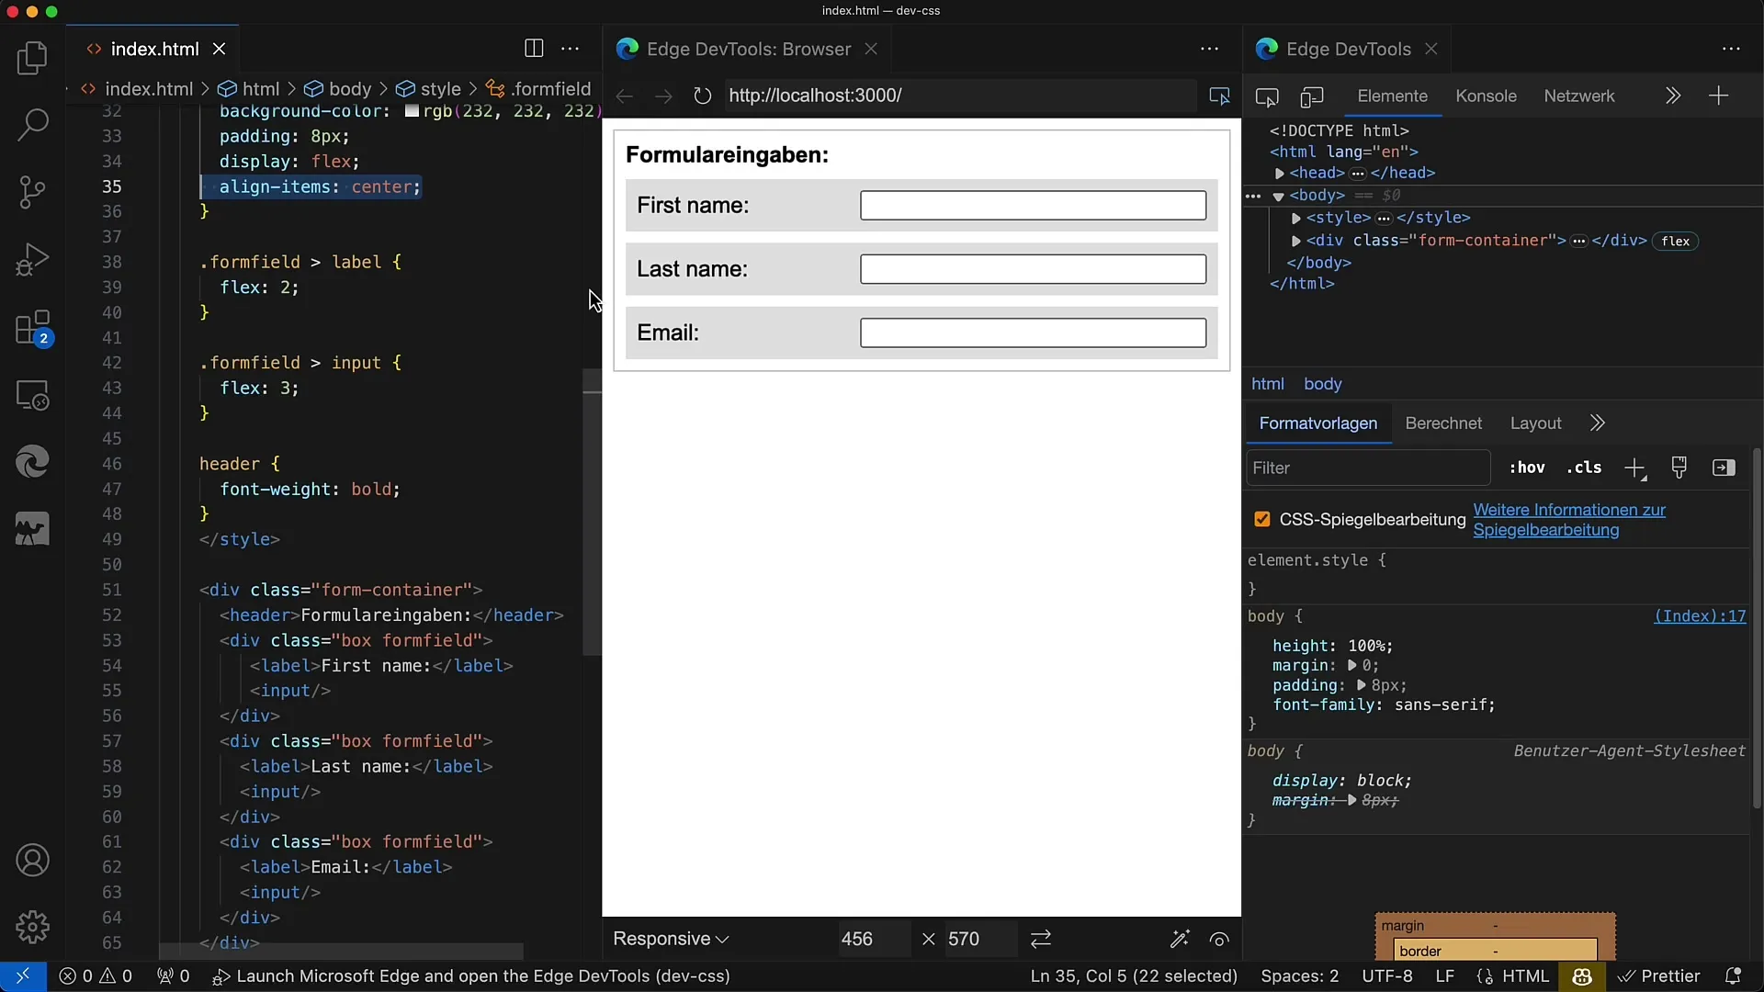
Task: Open the Source Control view
Action: point(32,192)
